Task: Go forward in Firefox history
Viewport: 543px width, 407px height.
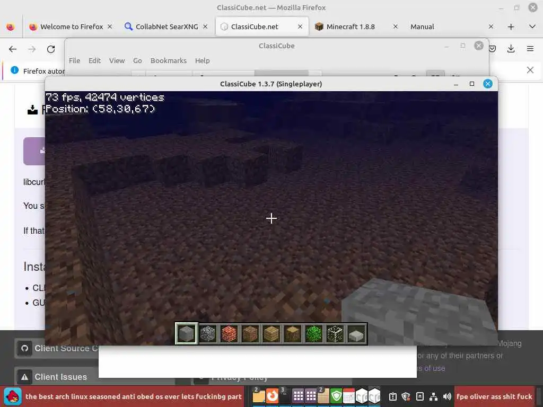Action: click(x=32, y=49)
